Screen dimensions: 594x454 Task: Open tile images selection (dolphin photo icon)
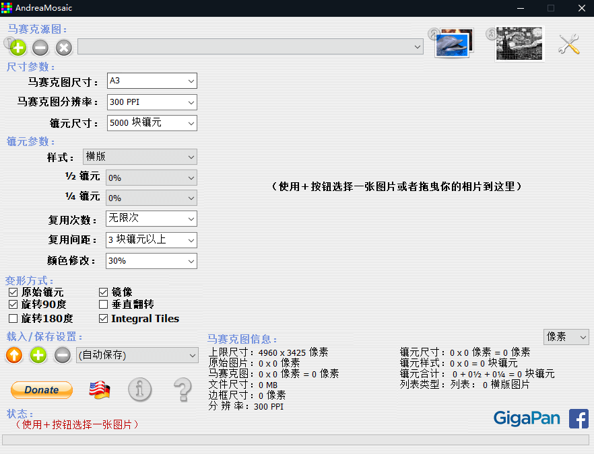pyautogui.click(x=454, y=43)
